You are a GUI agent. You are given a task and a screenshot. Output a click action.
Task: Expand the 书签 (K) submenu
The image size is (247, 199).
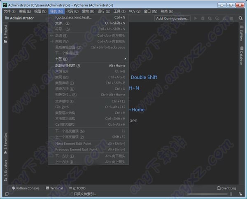(89, 59)
